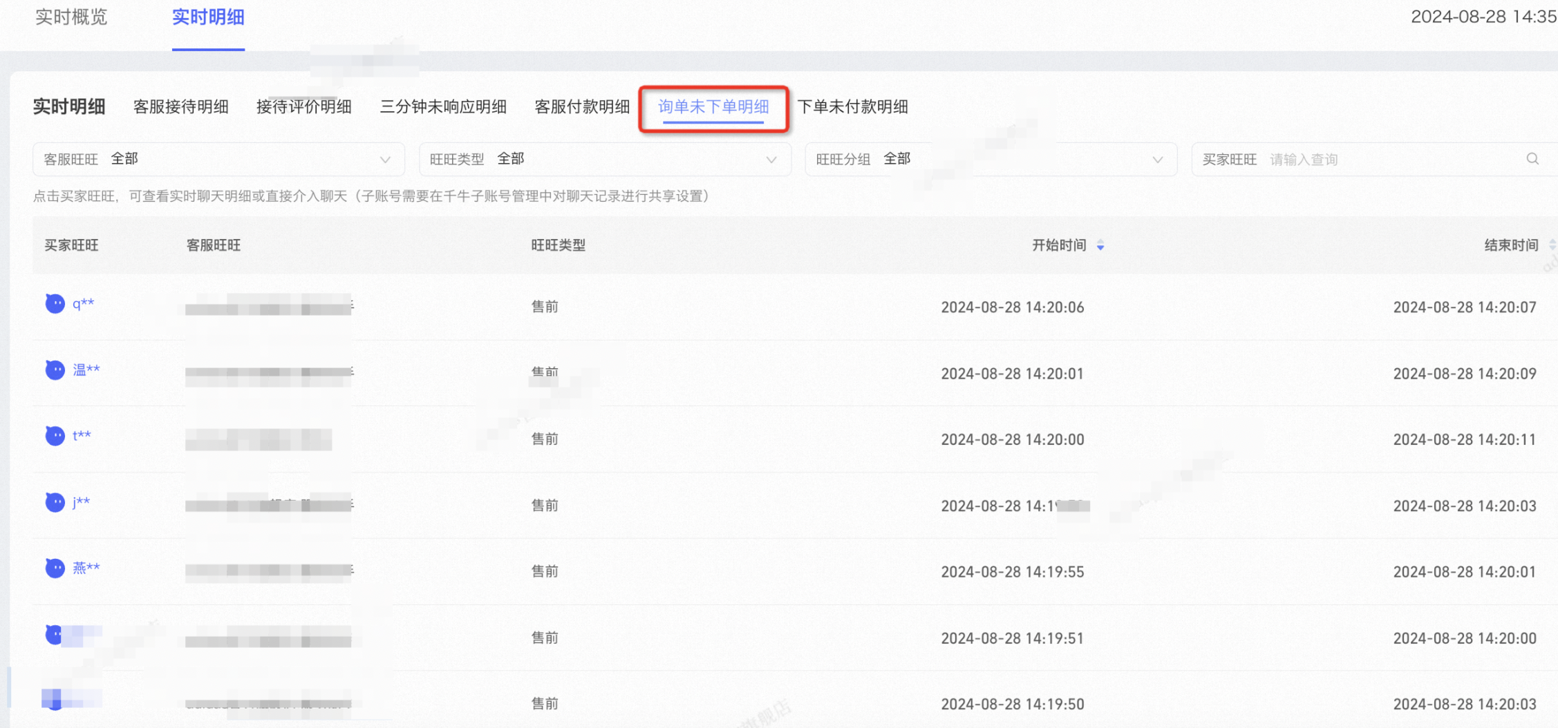Open buyer 燕** chat details link

click(x=86, y=568)
